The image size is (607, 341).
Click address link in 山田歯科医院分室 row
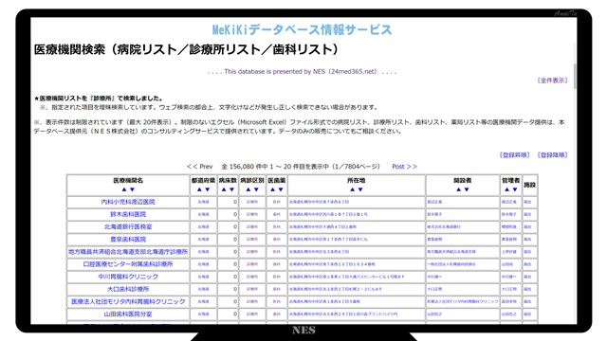(x=343, y=314)
